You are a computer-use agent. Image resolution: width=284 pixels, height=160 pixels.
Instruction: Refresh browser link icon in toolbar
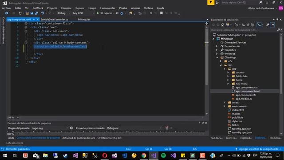(x=122, y=13)
